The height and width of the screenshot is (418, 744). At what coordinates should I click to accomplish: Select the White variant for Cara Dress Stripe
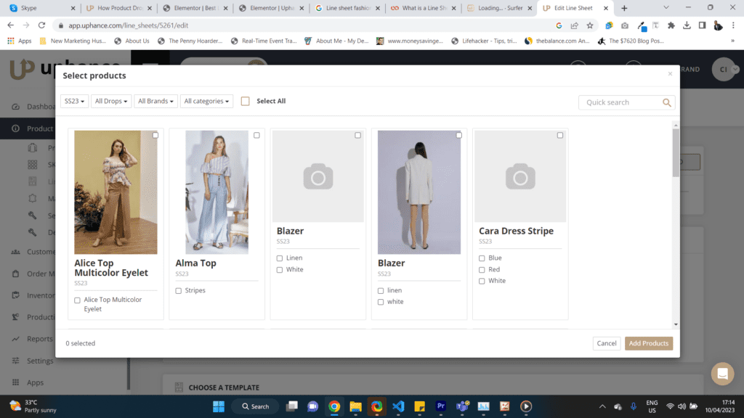pyautogui.click(x=481, y=281)
